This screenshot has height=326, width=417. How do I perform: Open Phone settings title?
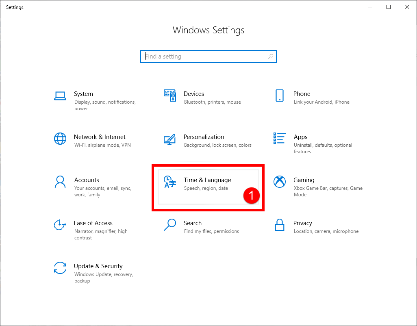click(302, 94)
